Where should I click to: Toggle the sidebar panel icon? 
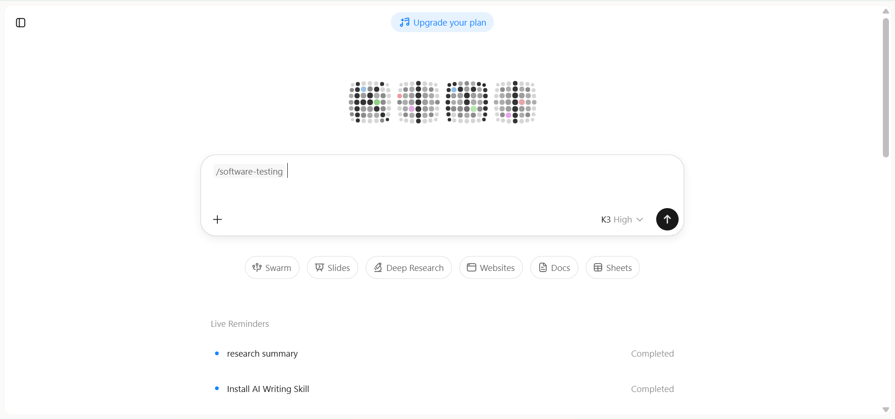pos(21,23)
